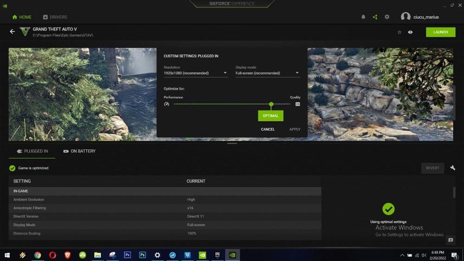Open the notifications bell

pyautogui.click(x=363, y=17)
